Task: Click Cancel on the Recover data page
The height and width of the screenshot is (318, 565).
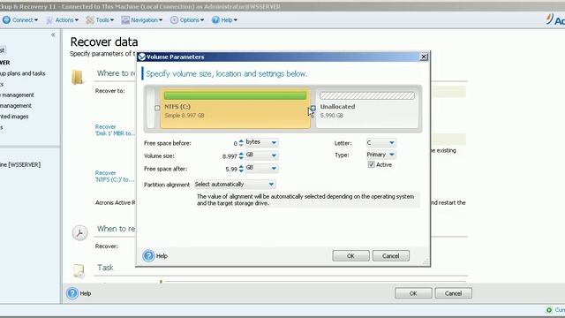Action: [453, 293]
